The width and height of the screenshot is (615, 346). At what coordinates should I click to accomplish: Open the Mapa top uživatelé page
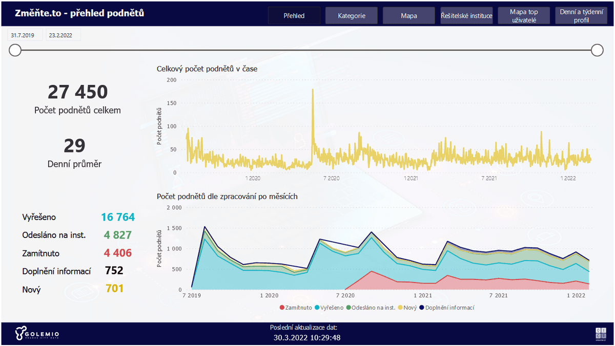click(523, 15)
